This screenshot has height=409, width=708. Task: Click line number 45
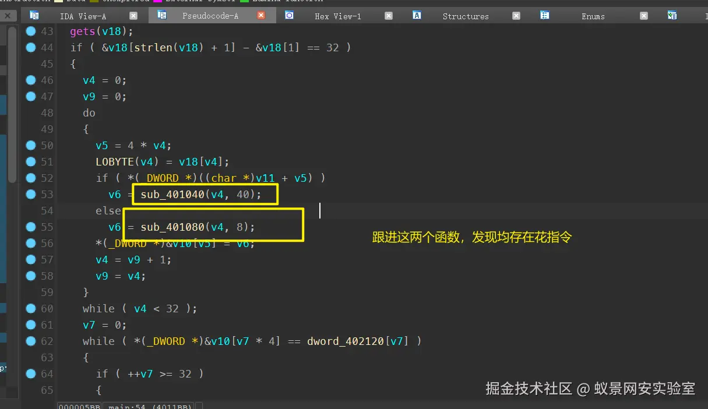[47, 64]
